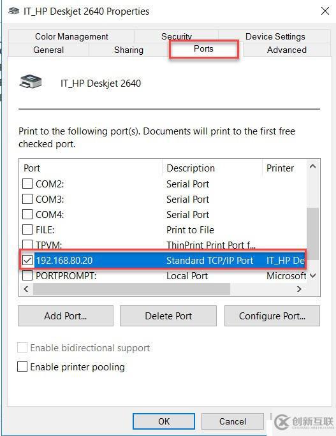Open the Color Management tab
The width and height of the screenshot is (336, 436).
point(71,36)
